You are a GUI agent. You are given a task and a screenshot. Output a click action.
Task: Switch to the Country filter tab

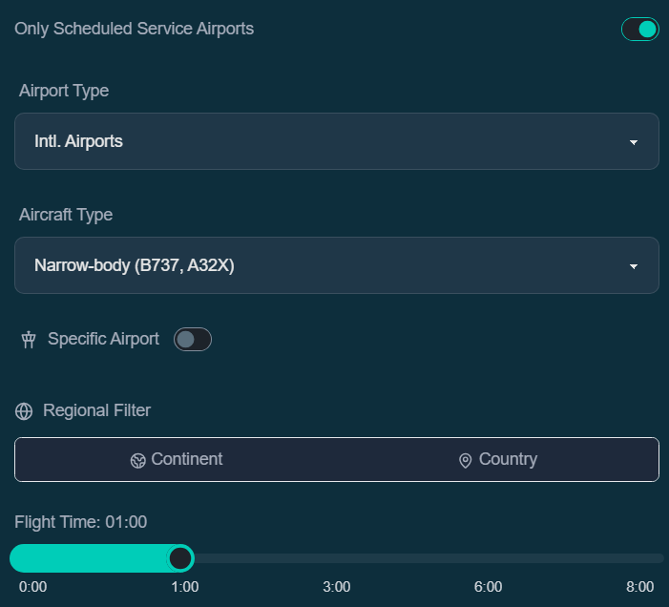pyautogui.click(x=498, y=459)
